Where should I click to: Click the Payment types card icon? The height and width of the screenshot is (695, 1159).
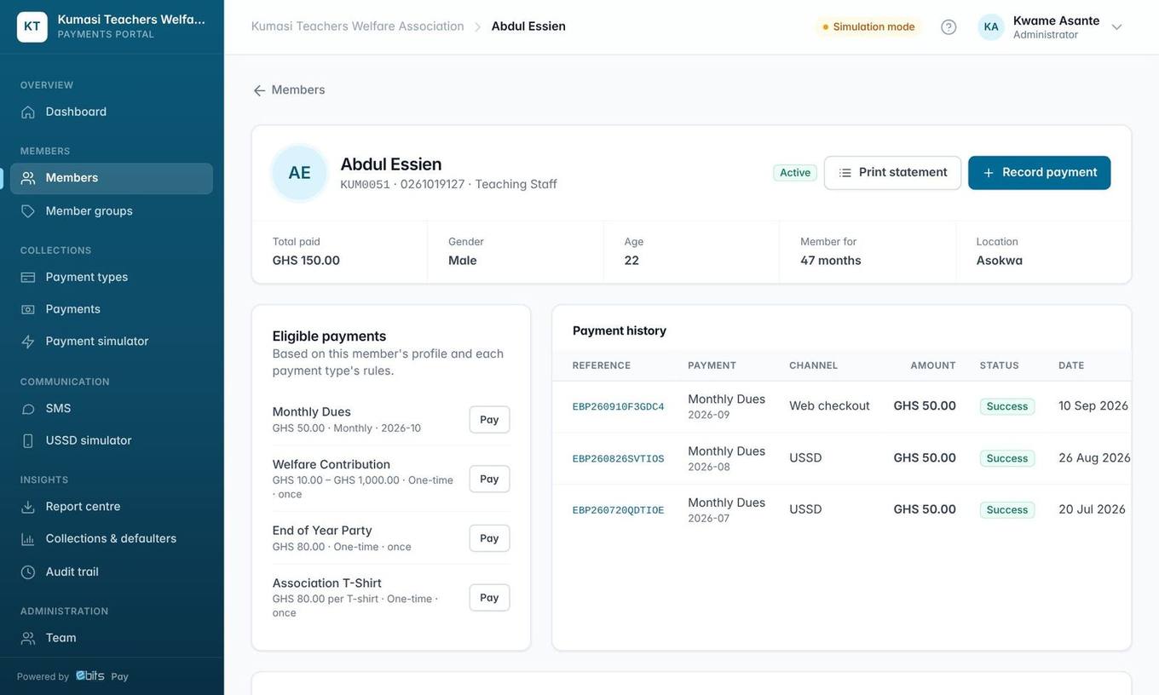click(x=28, y=277)
